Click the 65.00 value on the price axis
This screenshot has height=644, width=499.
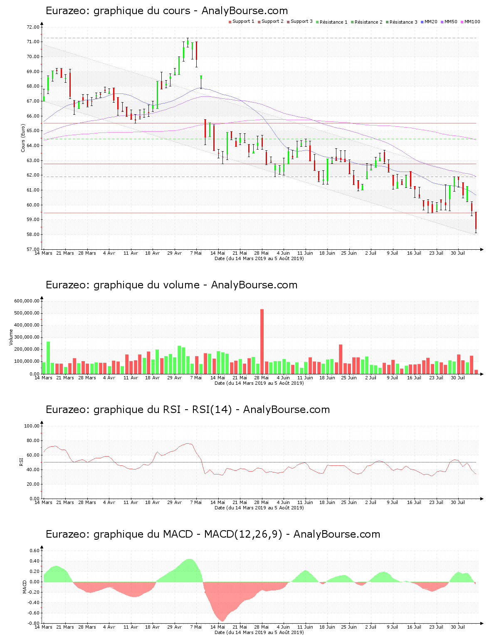[33, 131]
